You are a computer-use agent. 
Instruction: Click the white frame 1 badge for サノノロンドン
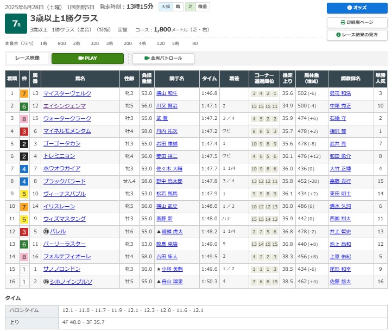24,269
